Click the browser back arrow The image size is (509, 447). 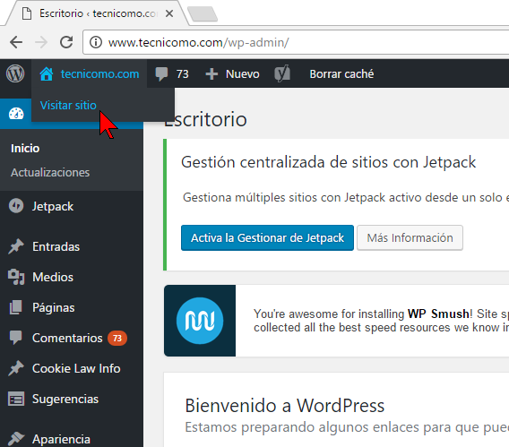coord(16,42)
